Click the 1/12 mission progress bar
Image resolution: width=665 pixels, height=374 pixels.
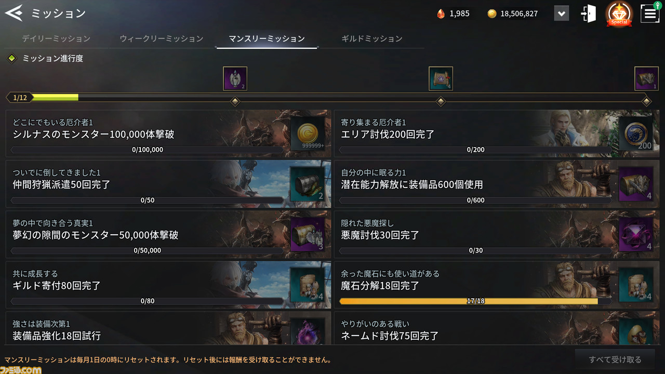328,97
